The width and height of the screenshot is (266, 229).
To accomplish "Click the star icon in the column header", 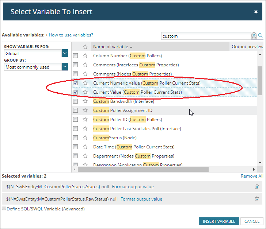I will [85, 47].
